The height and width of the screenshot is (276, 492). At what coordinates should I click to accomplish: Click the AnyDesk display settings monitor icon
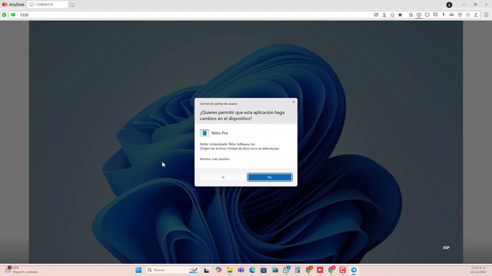[427, 15]
